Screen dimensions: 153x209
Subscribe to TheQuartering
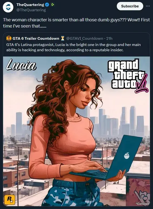(x=130, y=6)
